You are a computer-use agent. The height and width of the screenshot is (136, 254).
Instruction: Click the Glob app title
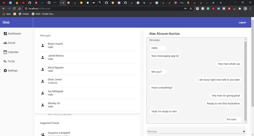[6, 22]
